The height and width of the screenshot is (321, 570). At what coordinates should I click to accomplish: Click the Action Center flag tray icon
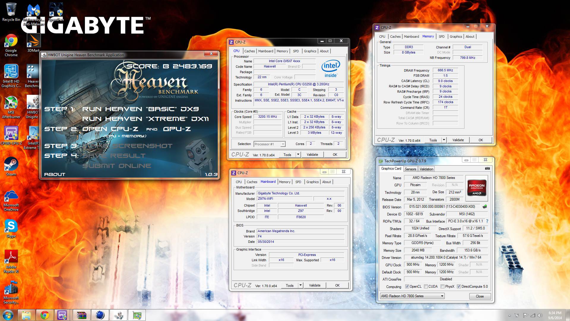coord(525,315)
